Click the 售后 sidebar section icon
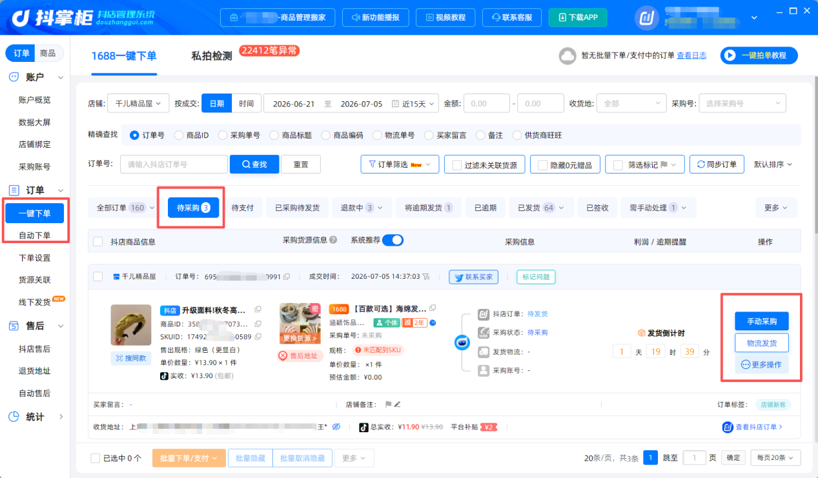818x478 pixels. (14, 326)
